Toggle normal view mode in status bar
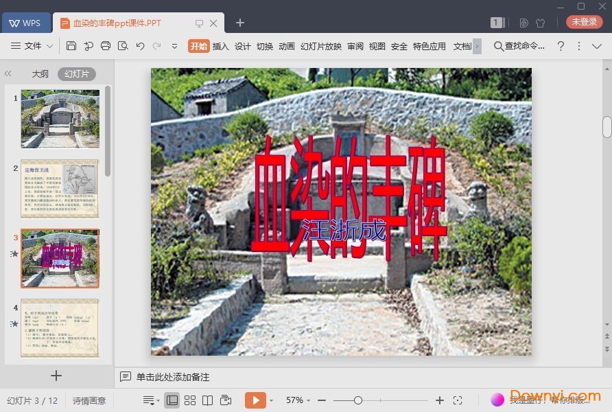The height and width of the screenshot is (412, 612). coord(172,400)
